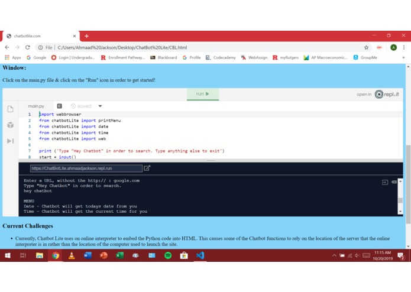Viewport: 411px width, 292px height.
Task: Open a new browser tab
Action: [x=86, y=36]
